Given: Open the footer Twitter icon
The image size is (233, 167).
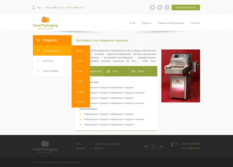Looking at the screenshot, I should tap(146, 146).
